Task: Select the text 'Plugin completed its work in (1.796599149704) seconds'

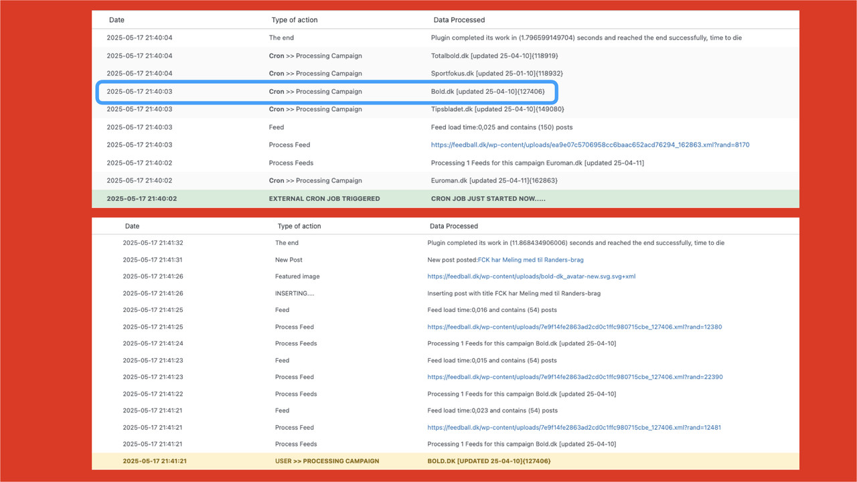Action: pos(517,37)
